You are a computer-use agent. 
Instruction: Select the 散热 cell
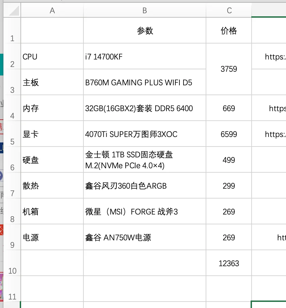(x=52, y=185)
